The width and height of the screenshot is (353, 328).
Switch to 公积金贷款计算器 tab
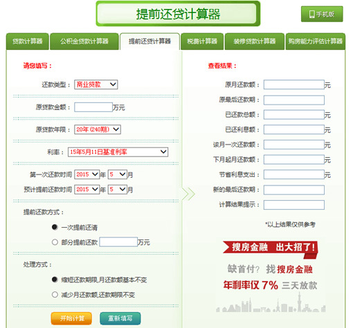coord(84,42)
